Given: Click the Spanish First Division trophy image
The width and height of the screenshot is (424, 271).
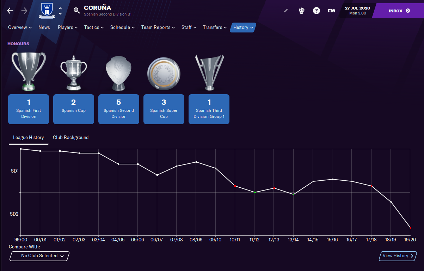Looking at the screenshot, I should 29,72.
